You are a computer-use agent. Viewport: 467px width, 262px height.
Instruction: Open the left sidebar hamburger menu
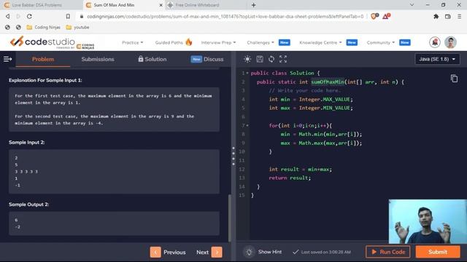click(x=7, y=59)
